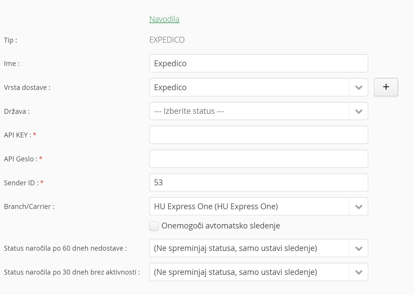
Task: Click the Sender ID field showing 53
Action: 258,183
